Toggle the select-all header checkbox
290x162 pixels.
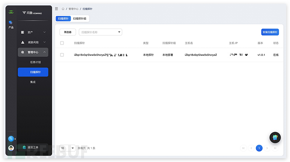[x=62, y=43]
